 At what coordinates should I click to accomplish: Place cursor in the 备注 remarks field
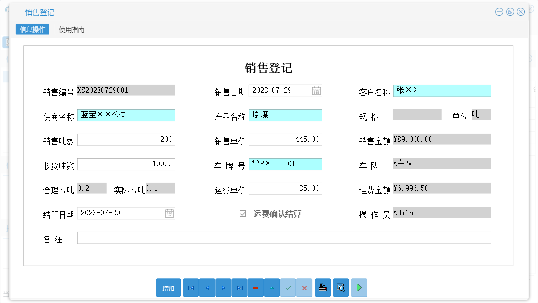click(x=284, y=237)
